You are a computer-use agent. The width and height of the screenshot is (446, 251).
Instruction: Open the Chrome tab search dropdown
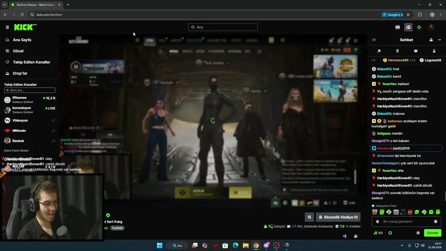pyautogui.click(x=5, y=5)
